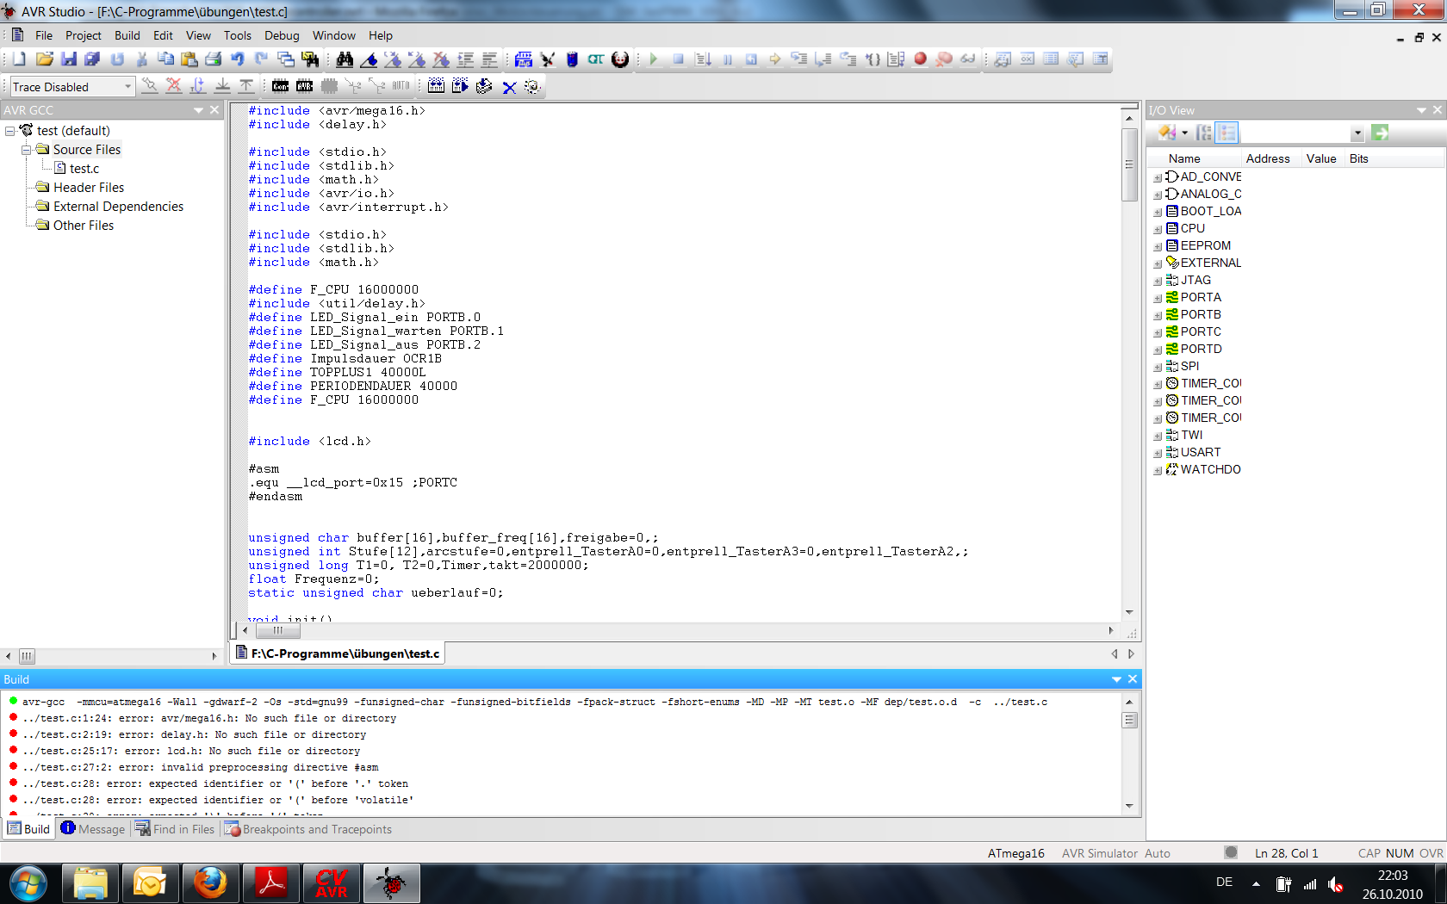
Task: Expand PORTA register group
Action: pos(1158,298)
